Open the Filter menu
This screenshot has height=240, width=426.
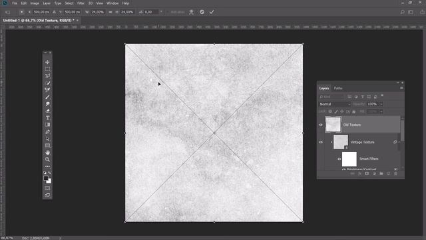(x=81, y=3)
